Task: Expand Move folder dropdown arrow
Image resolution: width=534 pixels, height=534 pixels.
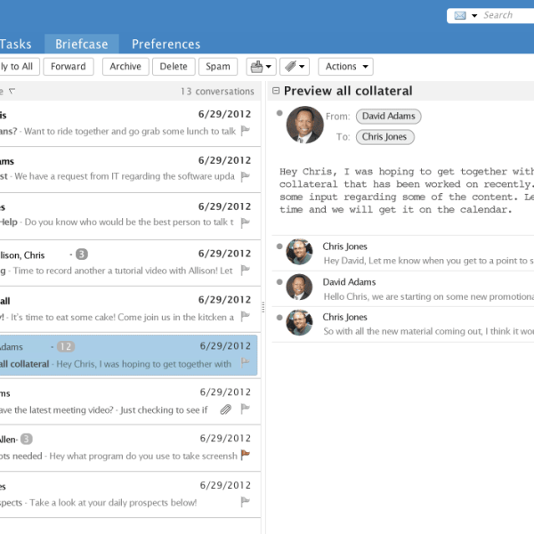Action: 269,67
